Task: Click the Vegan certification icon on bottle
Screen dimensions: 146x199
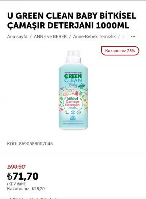Action: [x=67, y=112]
